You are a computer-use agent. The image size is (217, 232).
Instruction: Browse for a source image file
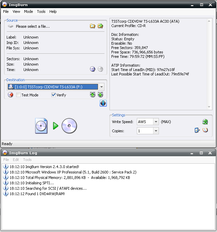click(x=93, y=26)
